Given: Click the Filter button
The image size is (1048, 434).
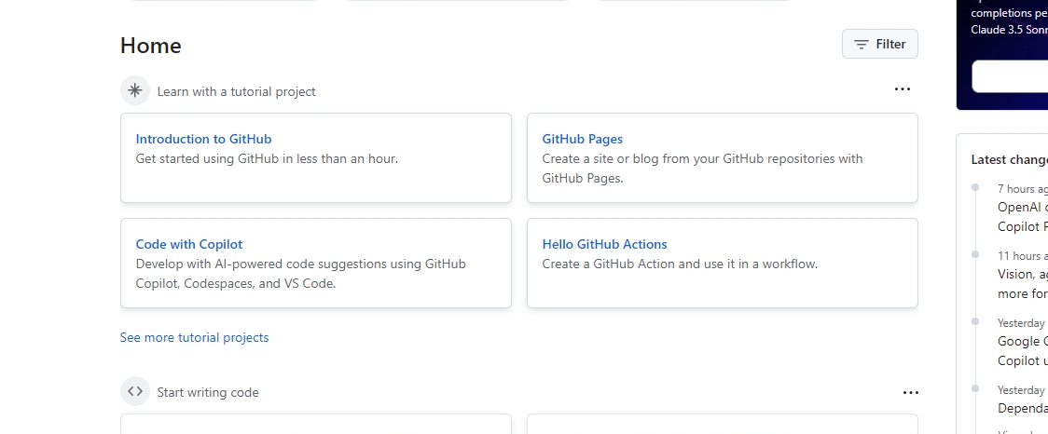Looking at the screenshot, I should click(879, 44).
